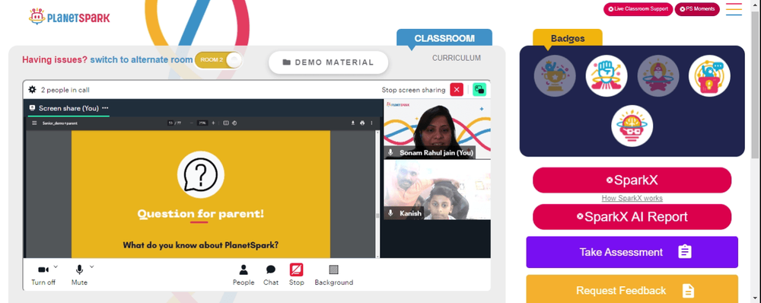The image size is (761, 303).
Task: Select Sonam Rahul jain video tile
Action: click(x=438, y=129)
